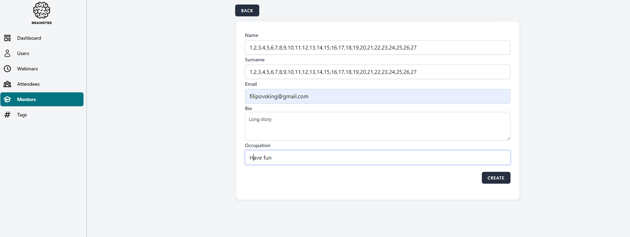Click the Users person icon

[x=7, y=53]
